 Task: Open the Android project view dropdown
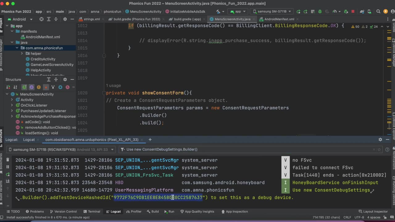20,19
